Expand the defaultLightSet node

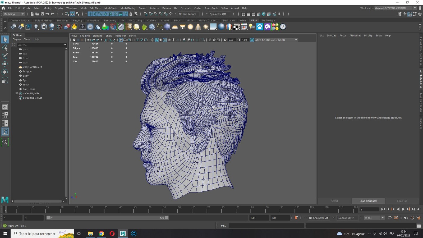[17, 93]
